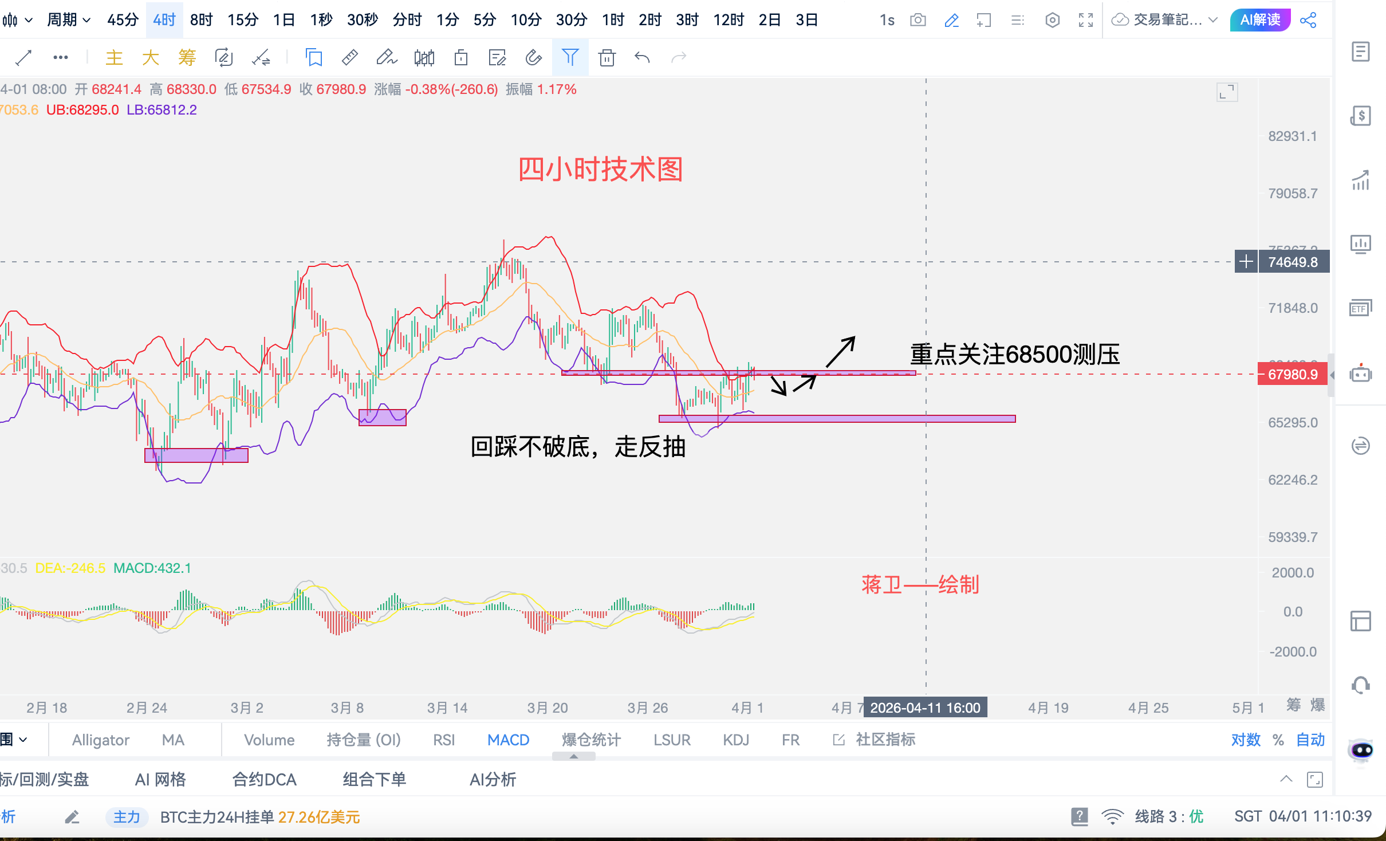Image resolution: width=1386 pixels, height=841 pixels.
Task: Switch to the KDJ indicator tab
Action: [x=735, y=740]
